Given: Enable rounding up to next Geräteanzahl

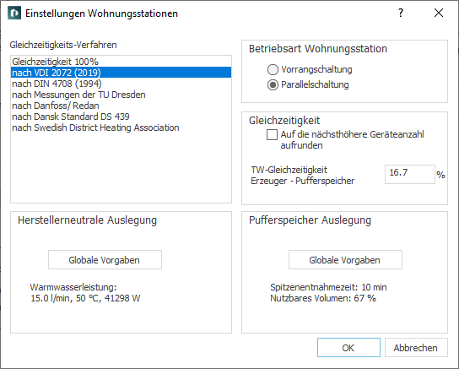Looking at the screenshot, I should [272, 135].
